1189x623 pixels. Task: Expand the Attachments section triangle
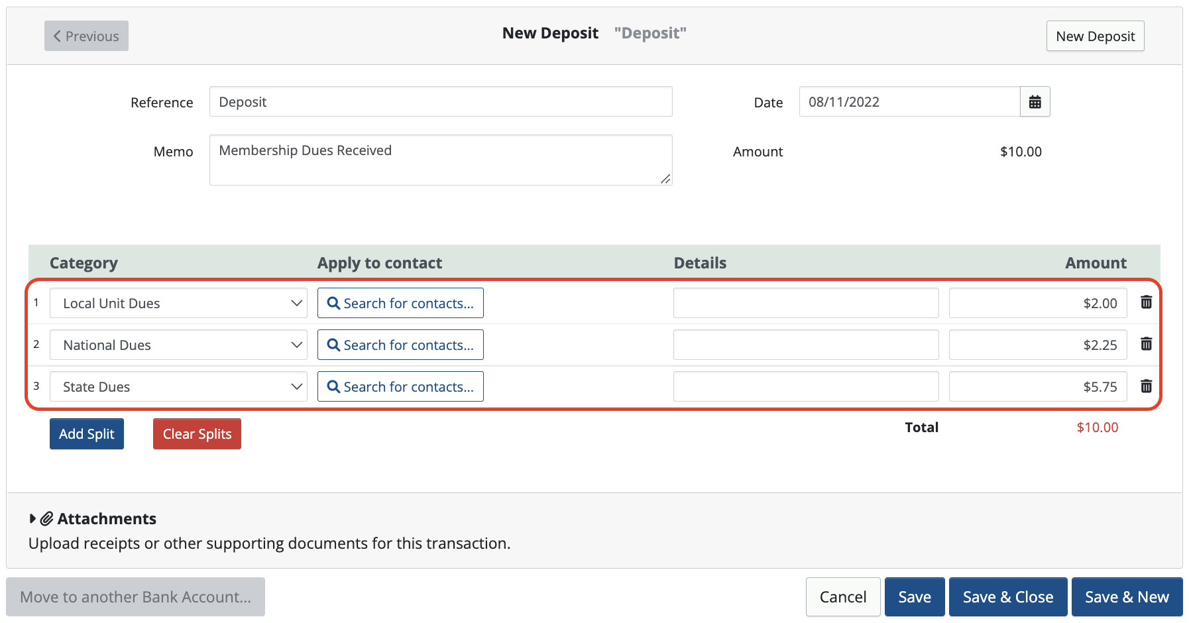coord(32,519)
